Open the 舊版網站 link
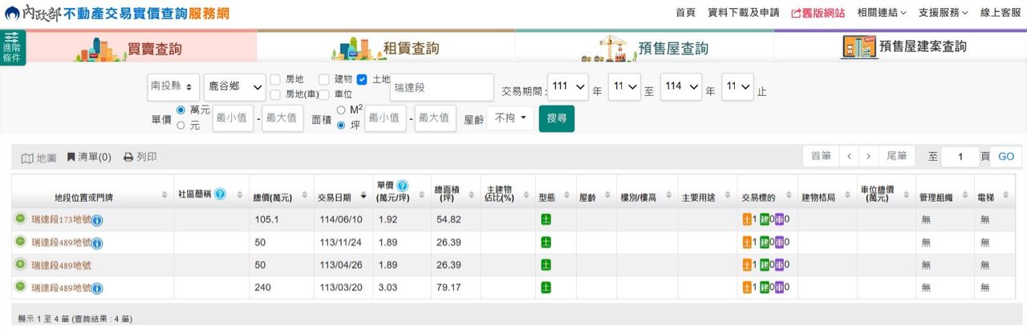This screenshot has width=1027, height=329. click(818, 13)
